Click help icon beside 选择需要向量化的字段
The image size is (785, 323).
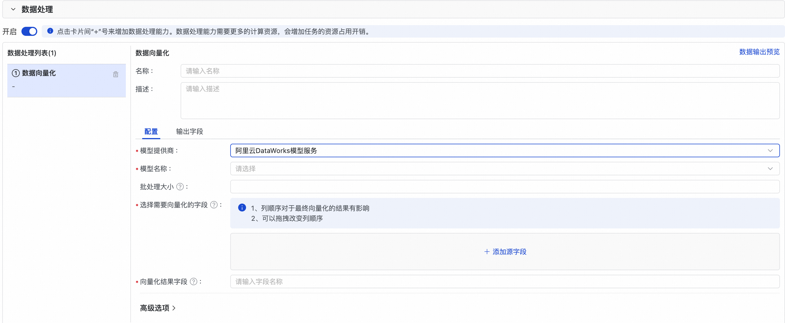click(214, 205)
